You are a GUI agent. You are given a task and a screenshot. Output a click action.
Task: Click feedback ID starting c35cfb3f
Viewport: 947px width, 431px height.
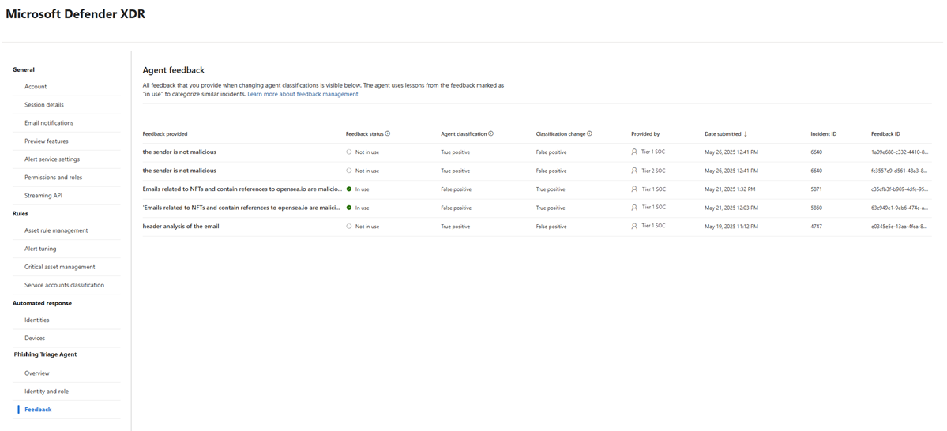(901, 189)
